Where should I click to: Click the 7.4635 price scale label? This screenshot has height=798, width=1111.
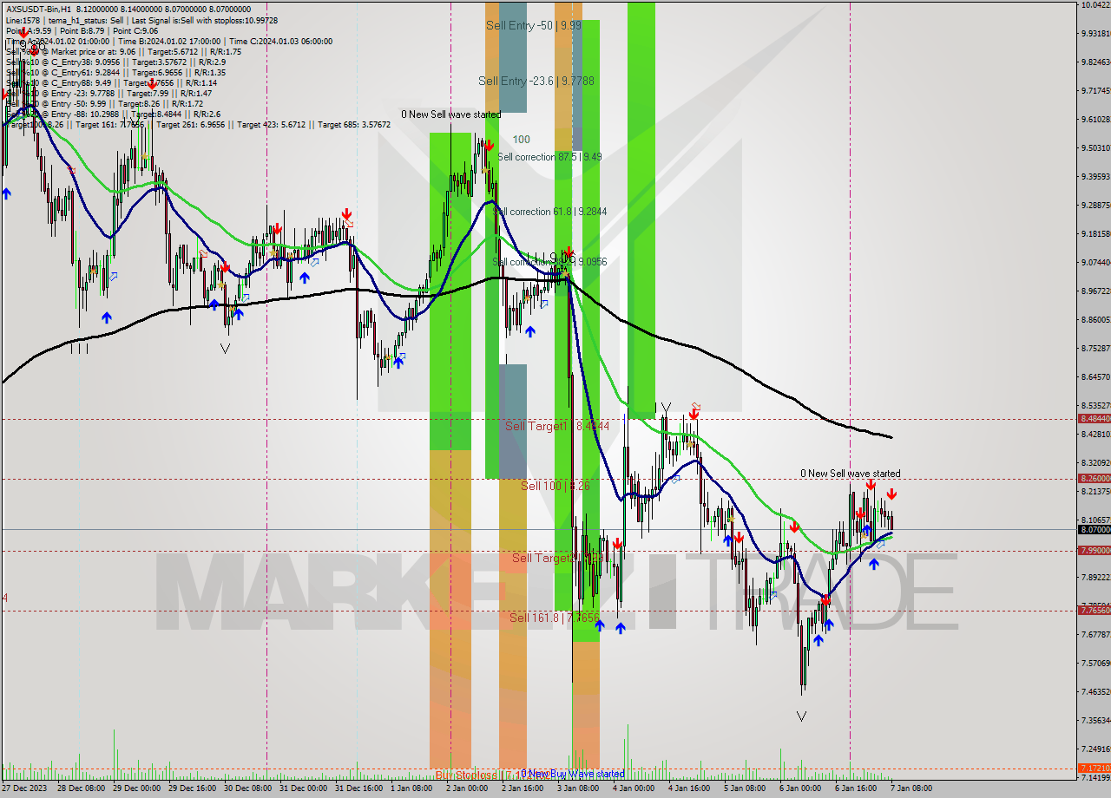(x=1095, y=691)
